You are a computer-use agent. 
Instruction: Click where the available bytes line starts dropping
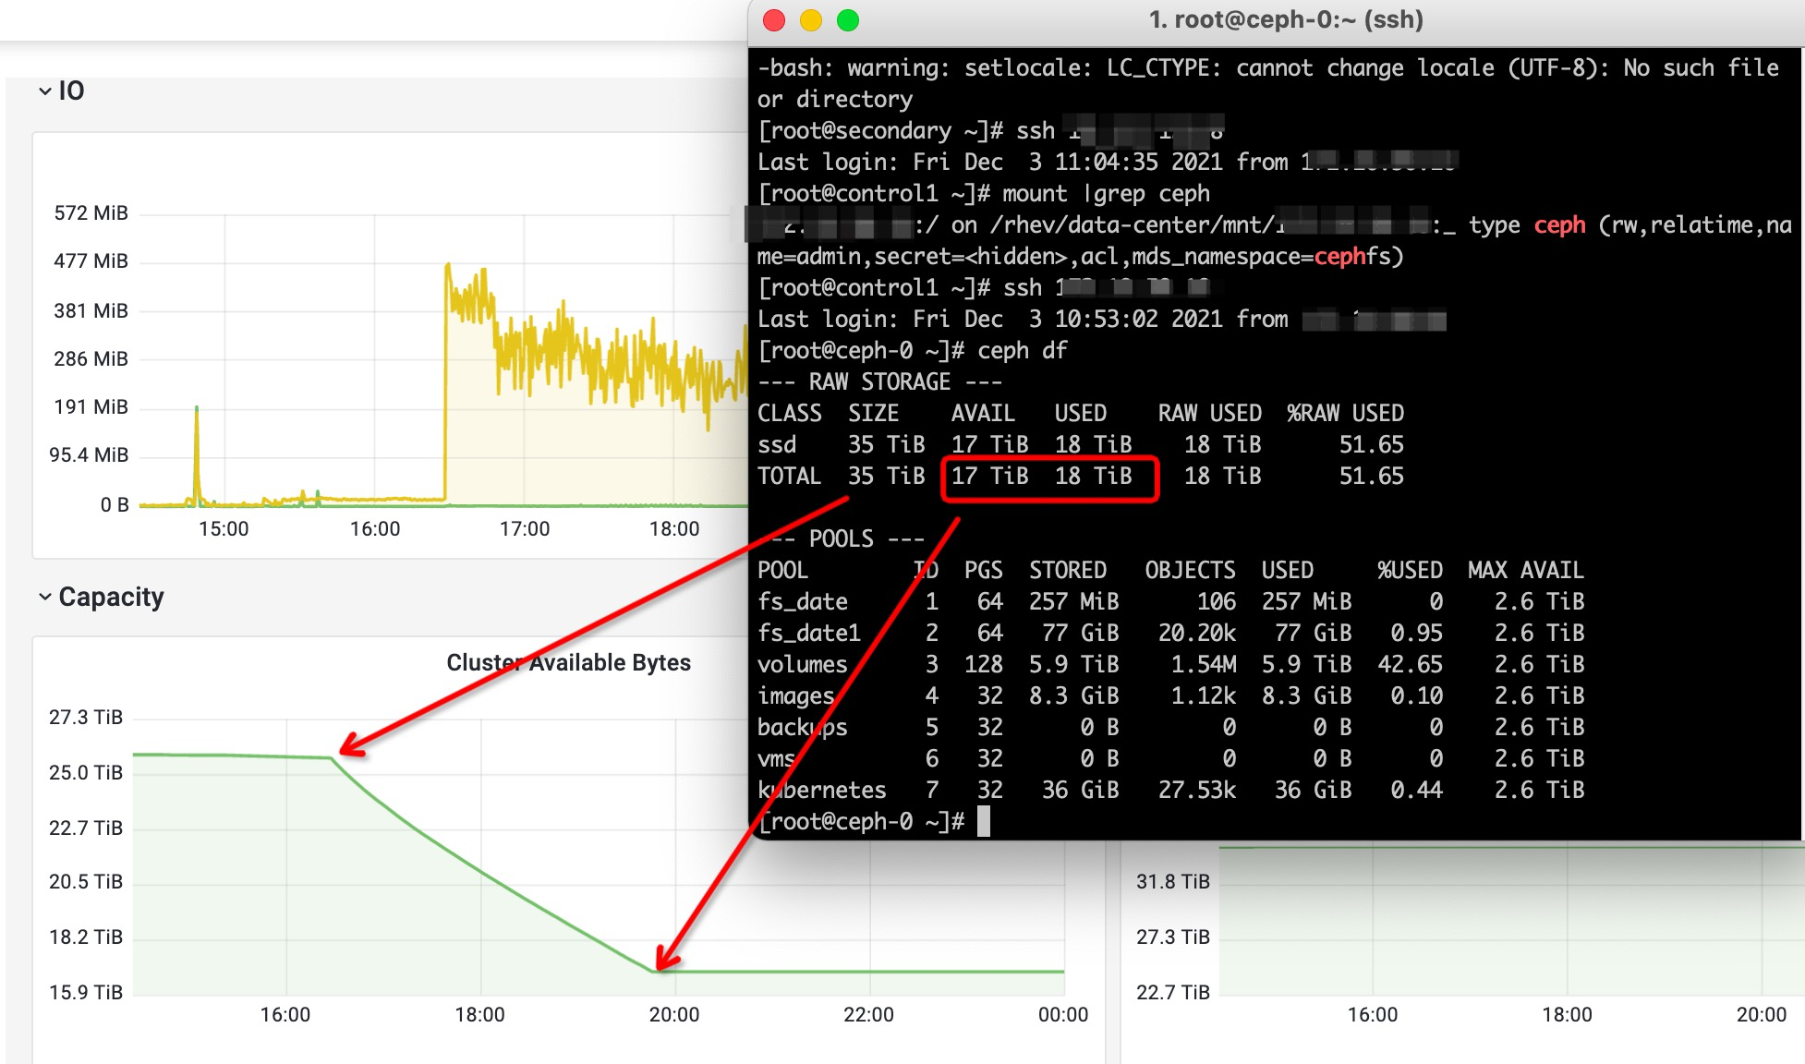click(332, 758)
